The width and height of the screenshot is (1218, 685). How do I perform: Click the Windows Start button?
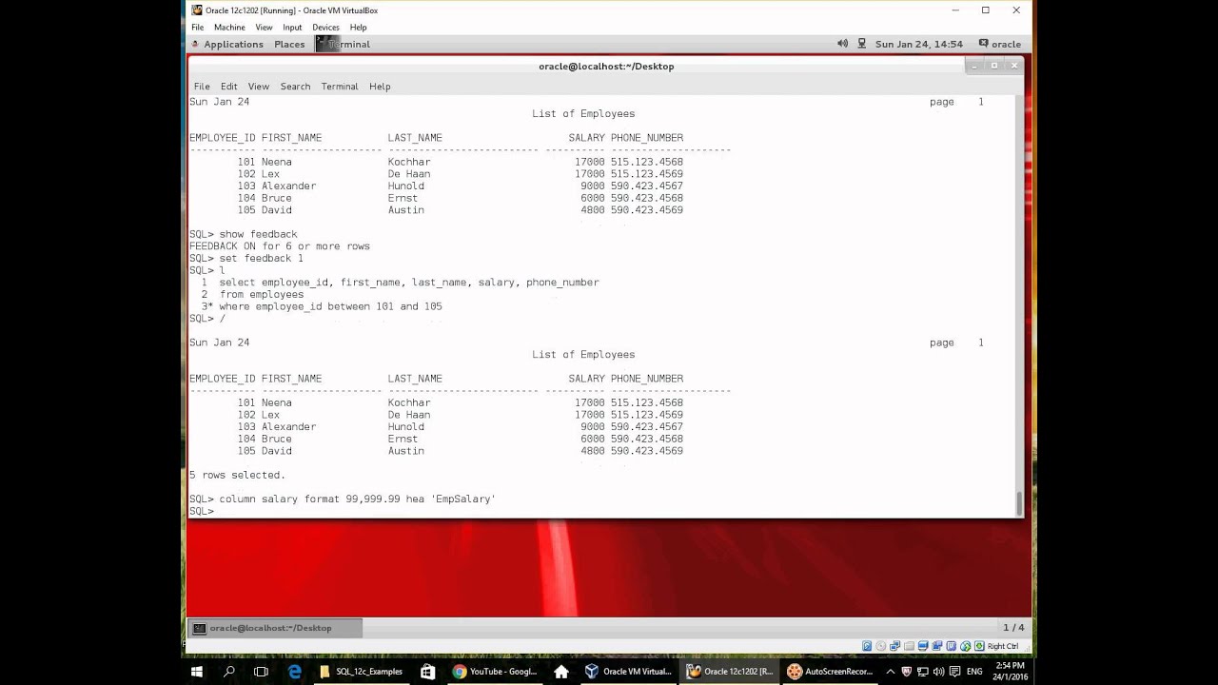(197, 672)
